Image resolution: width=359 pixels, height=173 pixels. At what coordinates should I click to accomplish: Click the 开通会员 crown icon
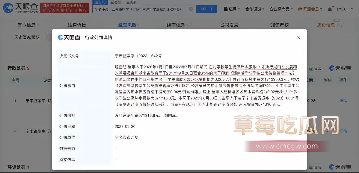coord(300,9)
